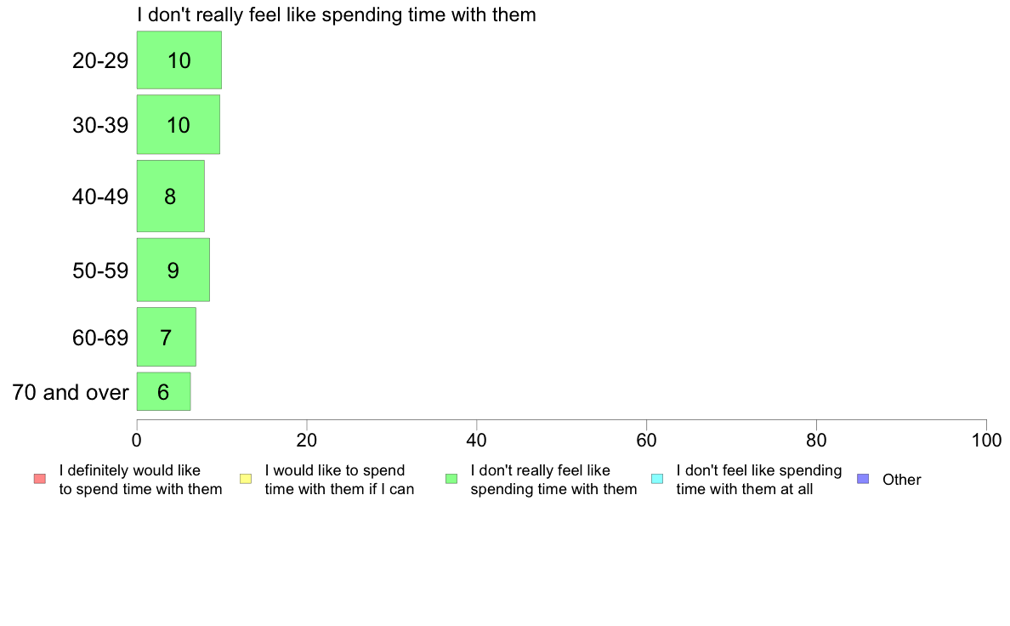Screen dimensions: 1010x626
Task: Click the 70 and over age label
Action: (71, 392)
